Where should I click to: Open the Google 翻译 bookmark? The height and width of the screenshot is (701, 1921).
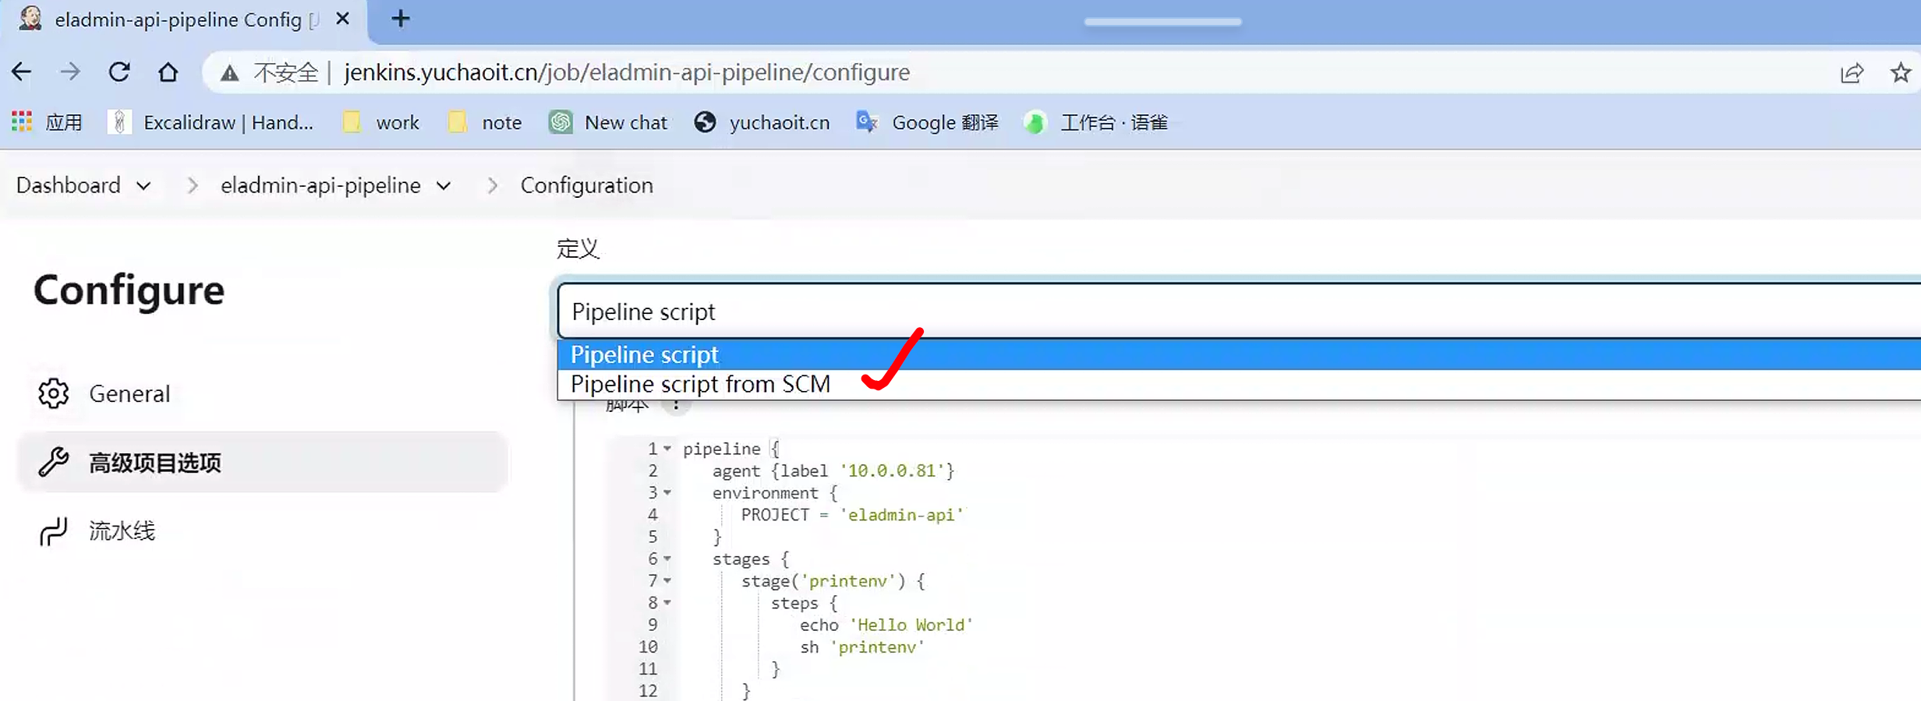pyautogui.click(x=928, y=122)
